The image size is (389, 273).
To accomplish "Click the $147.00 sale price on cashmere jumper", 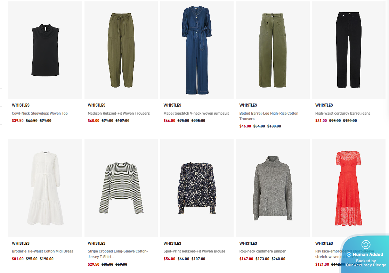I will tap(246, 259).
